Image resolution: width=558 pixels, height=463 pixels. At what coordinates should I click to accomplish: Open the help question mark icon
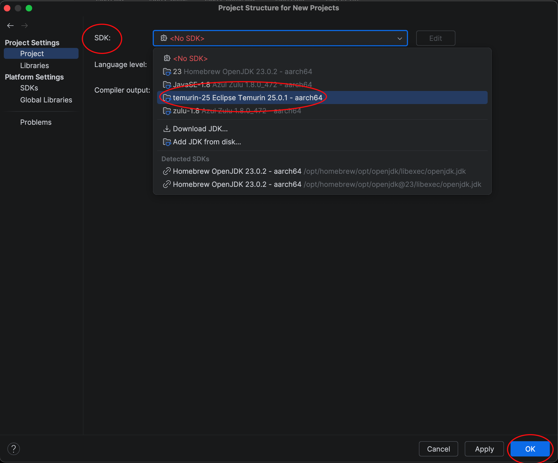[13, 449]
